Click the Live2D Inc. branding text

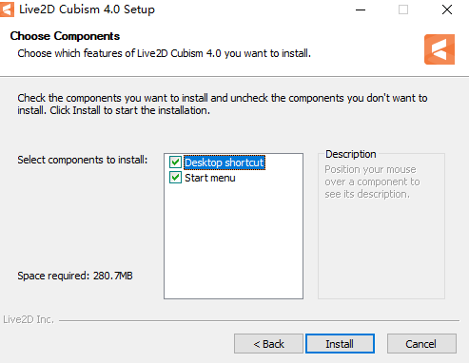click(29, 319)
